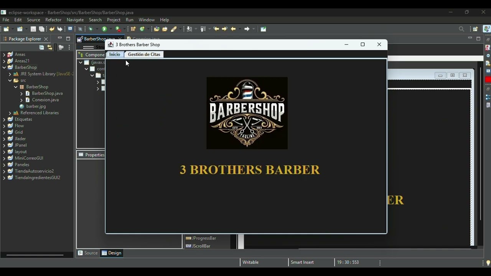Select Design editor tab
The height and width of the screenshot is (276, 491).
111,253
